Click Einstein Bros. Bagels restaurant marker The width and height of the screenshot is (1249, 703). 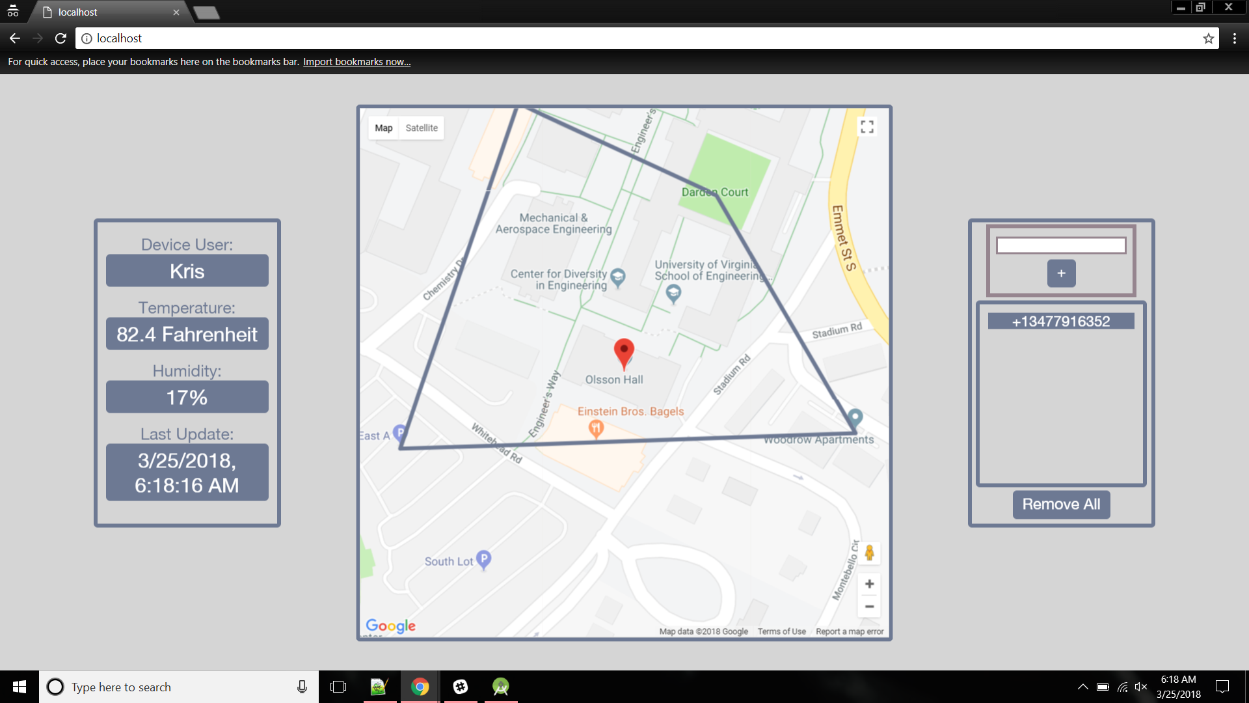click(x=596, y=428)
